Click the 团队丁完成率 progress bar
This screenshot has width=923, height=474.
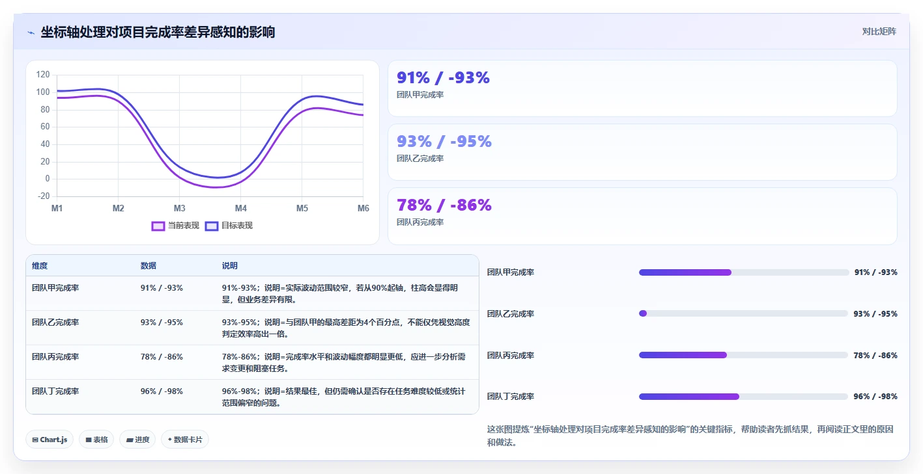[x=743, y=397]
